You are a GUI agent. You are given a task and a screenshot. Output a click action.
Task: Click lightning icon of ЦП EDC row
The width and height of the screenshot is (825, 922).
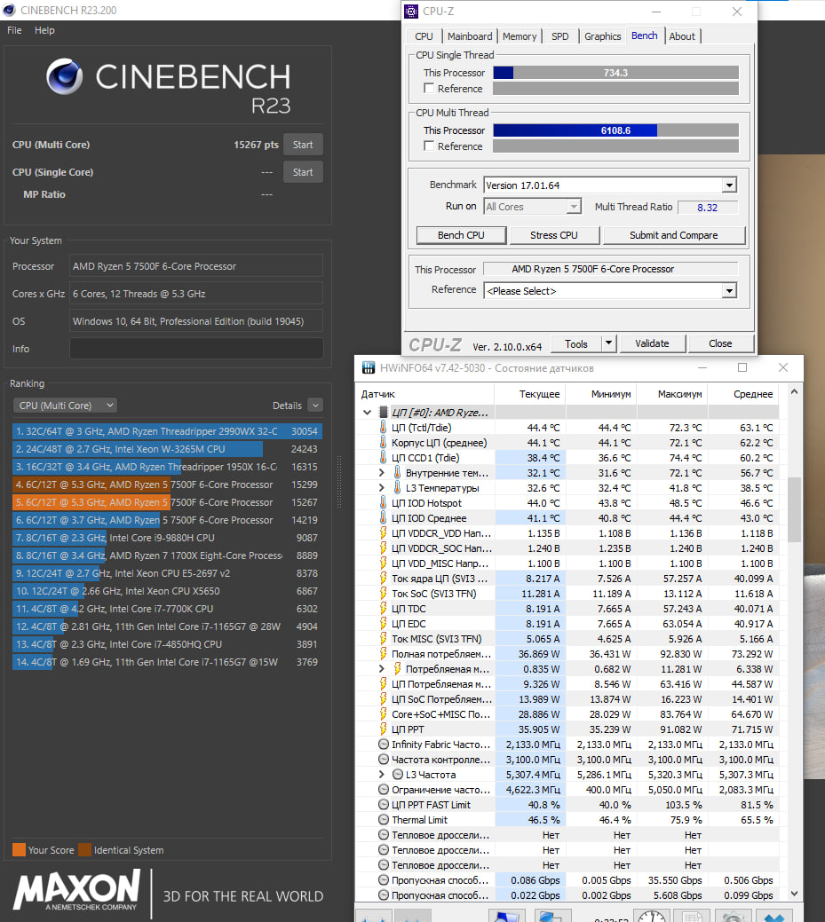[383, 624]
